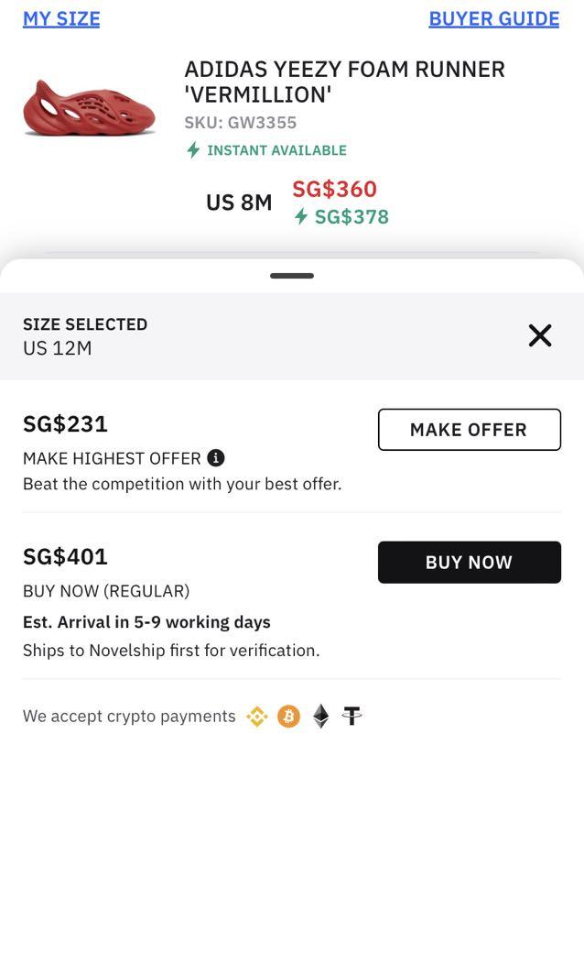584x975 pixels.
Task: Click the Binance coin icon
Action: click(x=257, y=717)
